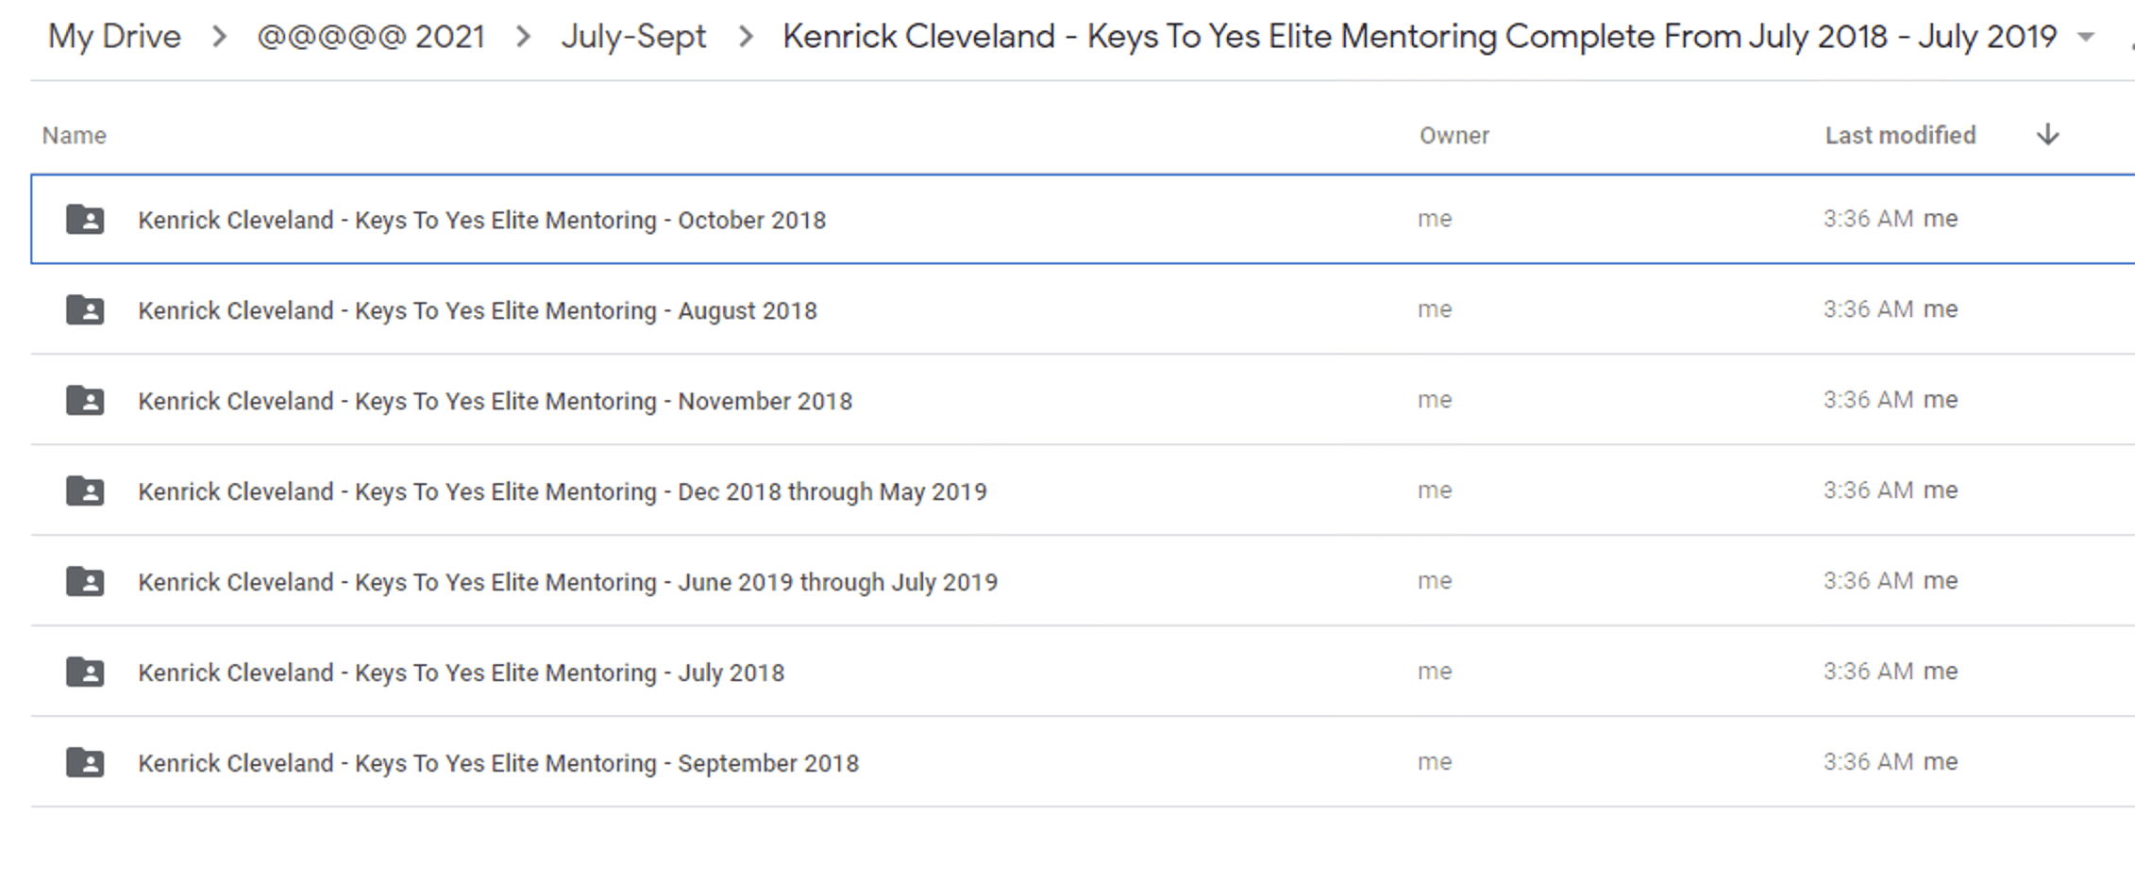Click the Complete From July 2018 - July 2019 breadcrumb title
The height and width of the screenshot is (881, 2135).
(1420, 36)
